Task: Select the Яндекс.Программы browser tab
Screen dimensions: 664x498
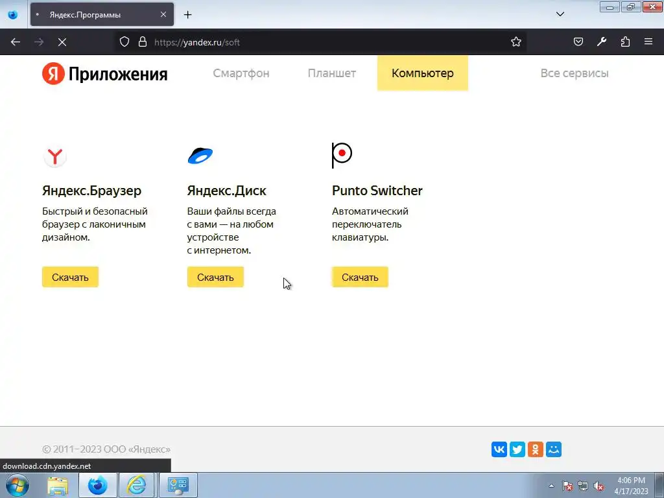Action: (102, 14)
